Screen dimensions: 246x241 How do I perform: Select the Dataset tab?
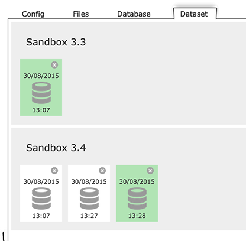tap(195, 14)
